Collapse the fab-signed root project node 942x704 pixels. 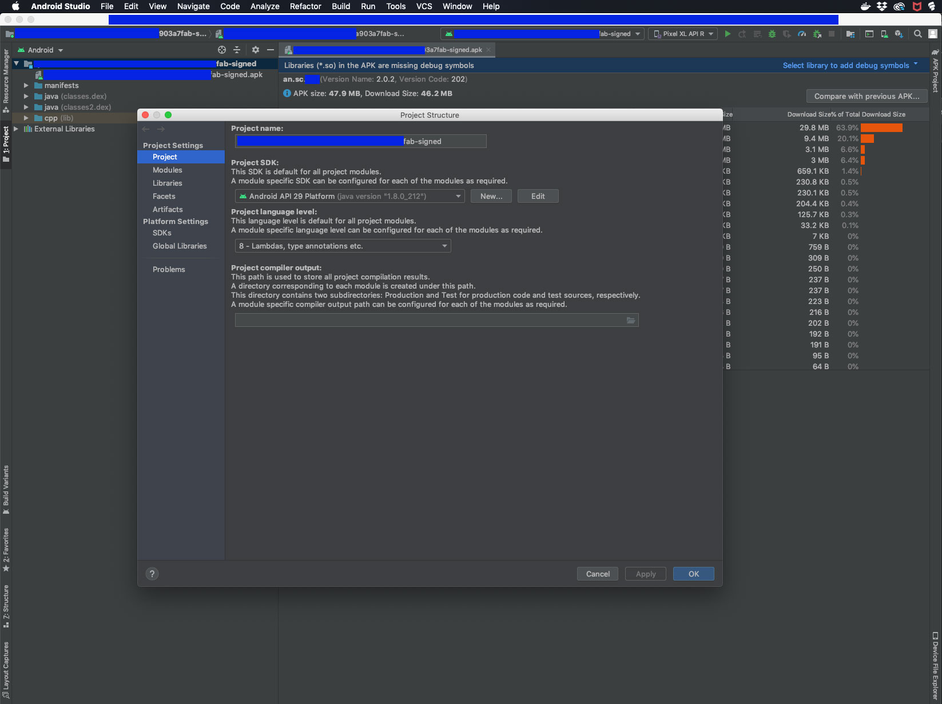(16, 63)
